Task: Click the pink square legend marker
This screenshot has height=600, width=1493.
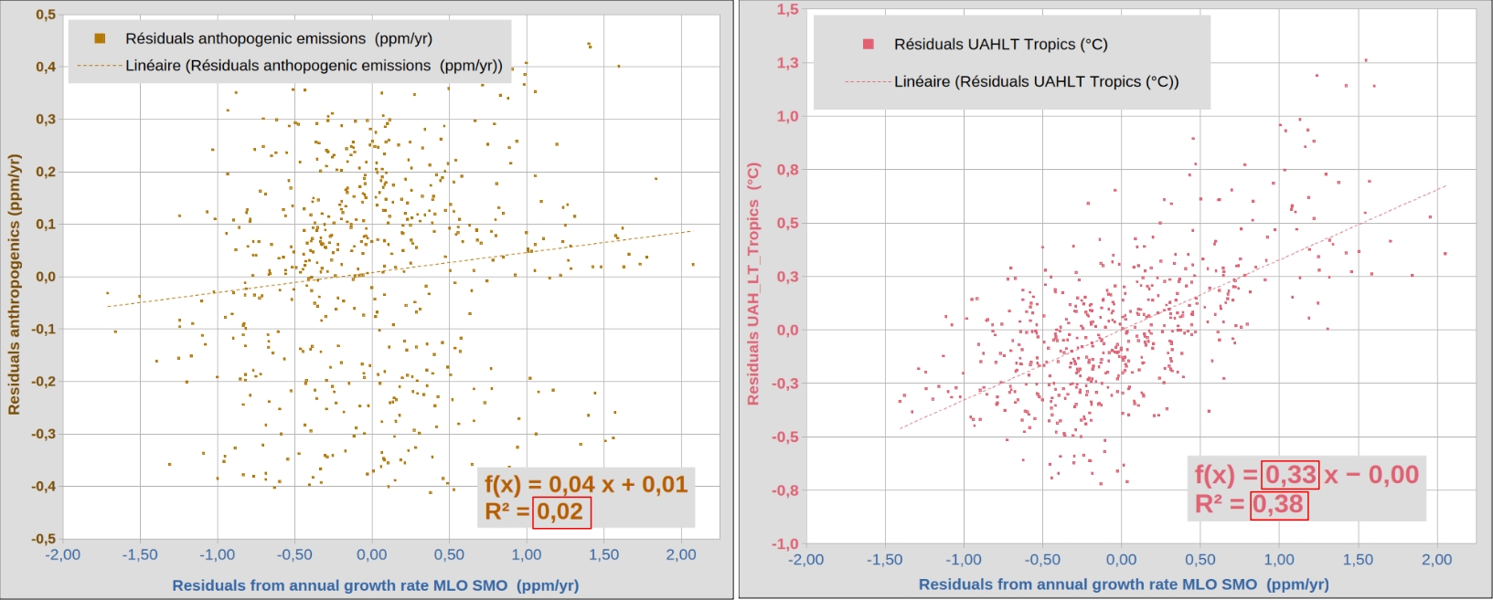Action: (x=868, y=44)
